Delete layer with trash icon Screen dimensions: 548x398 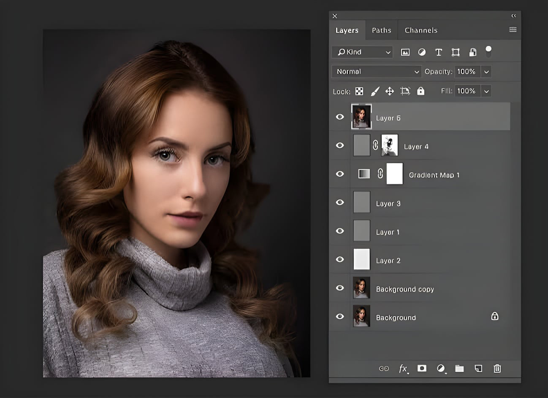click(497, 369)
